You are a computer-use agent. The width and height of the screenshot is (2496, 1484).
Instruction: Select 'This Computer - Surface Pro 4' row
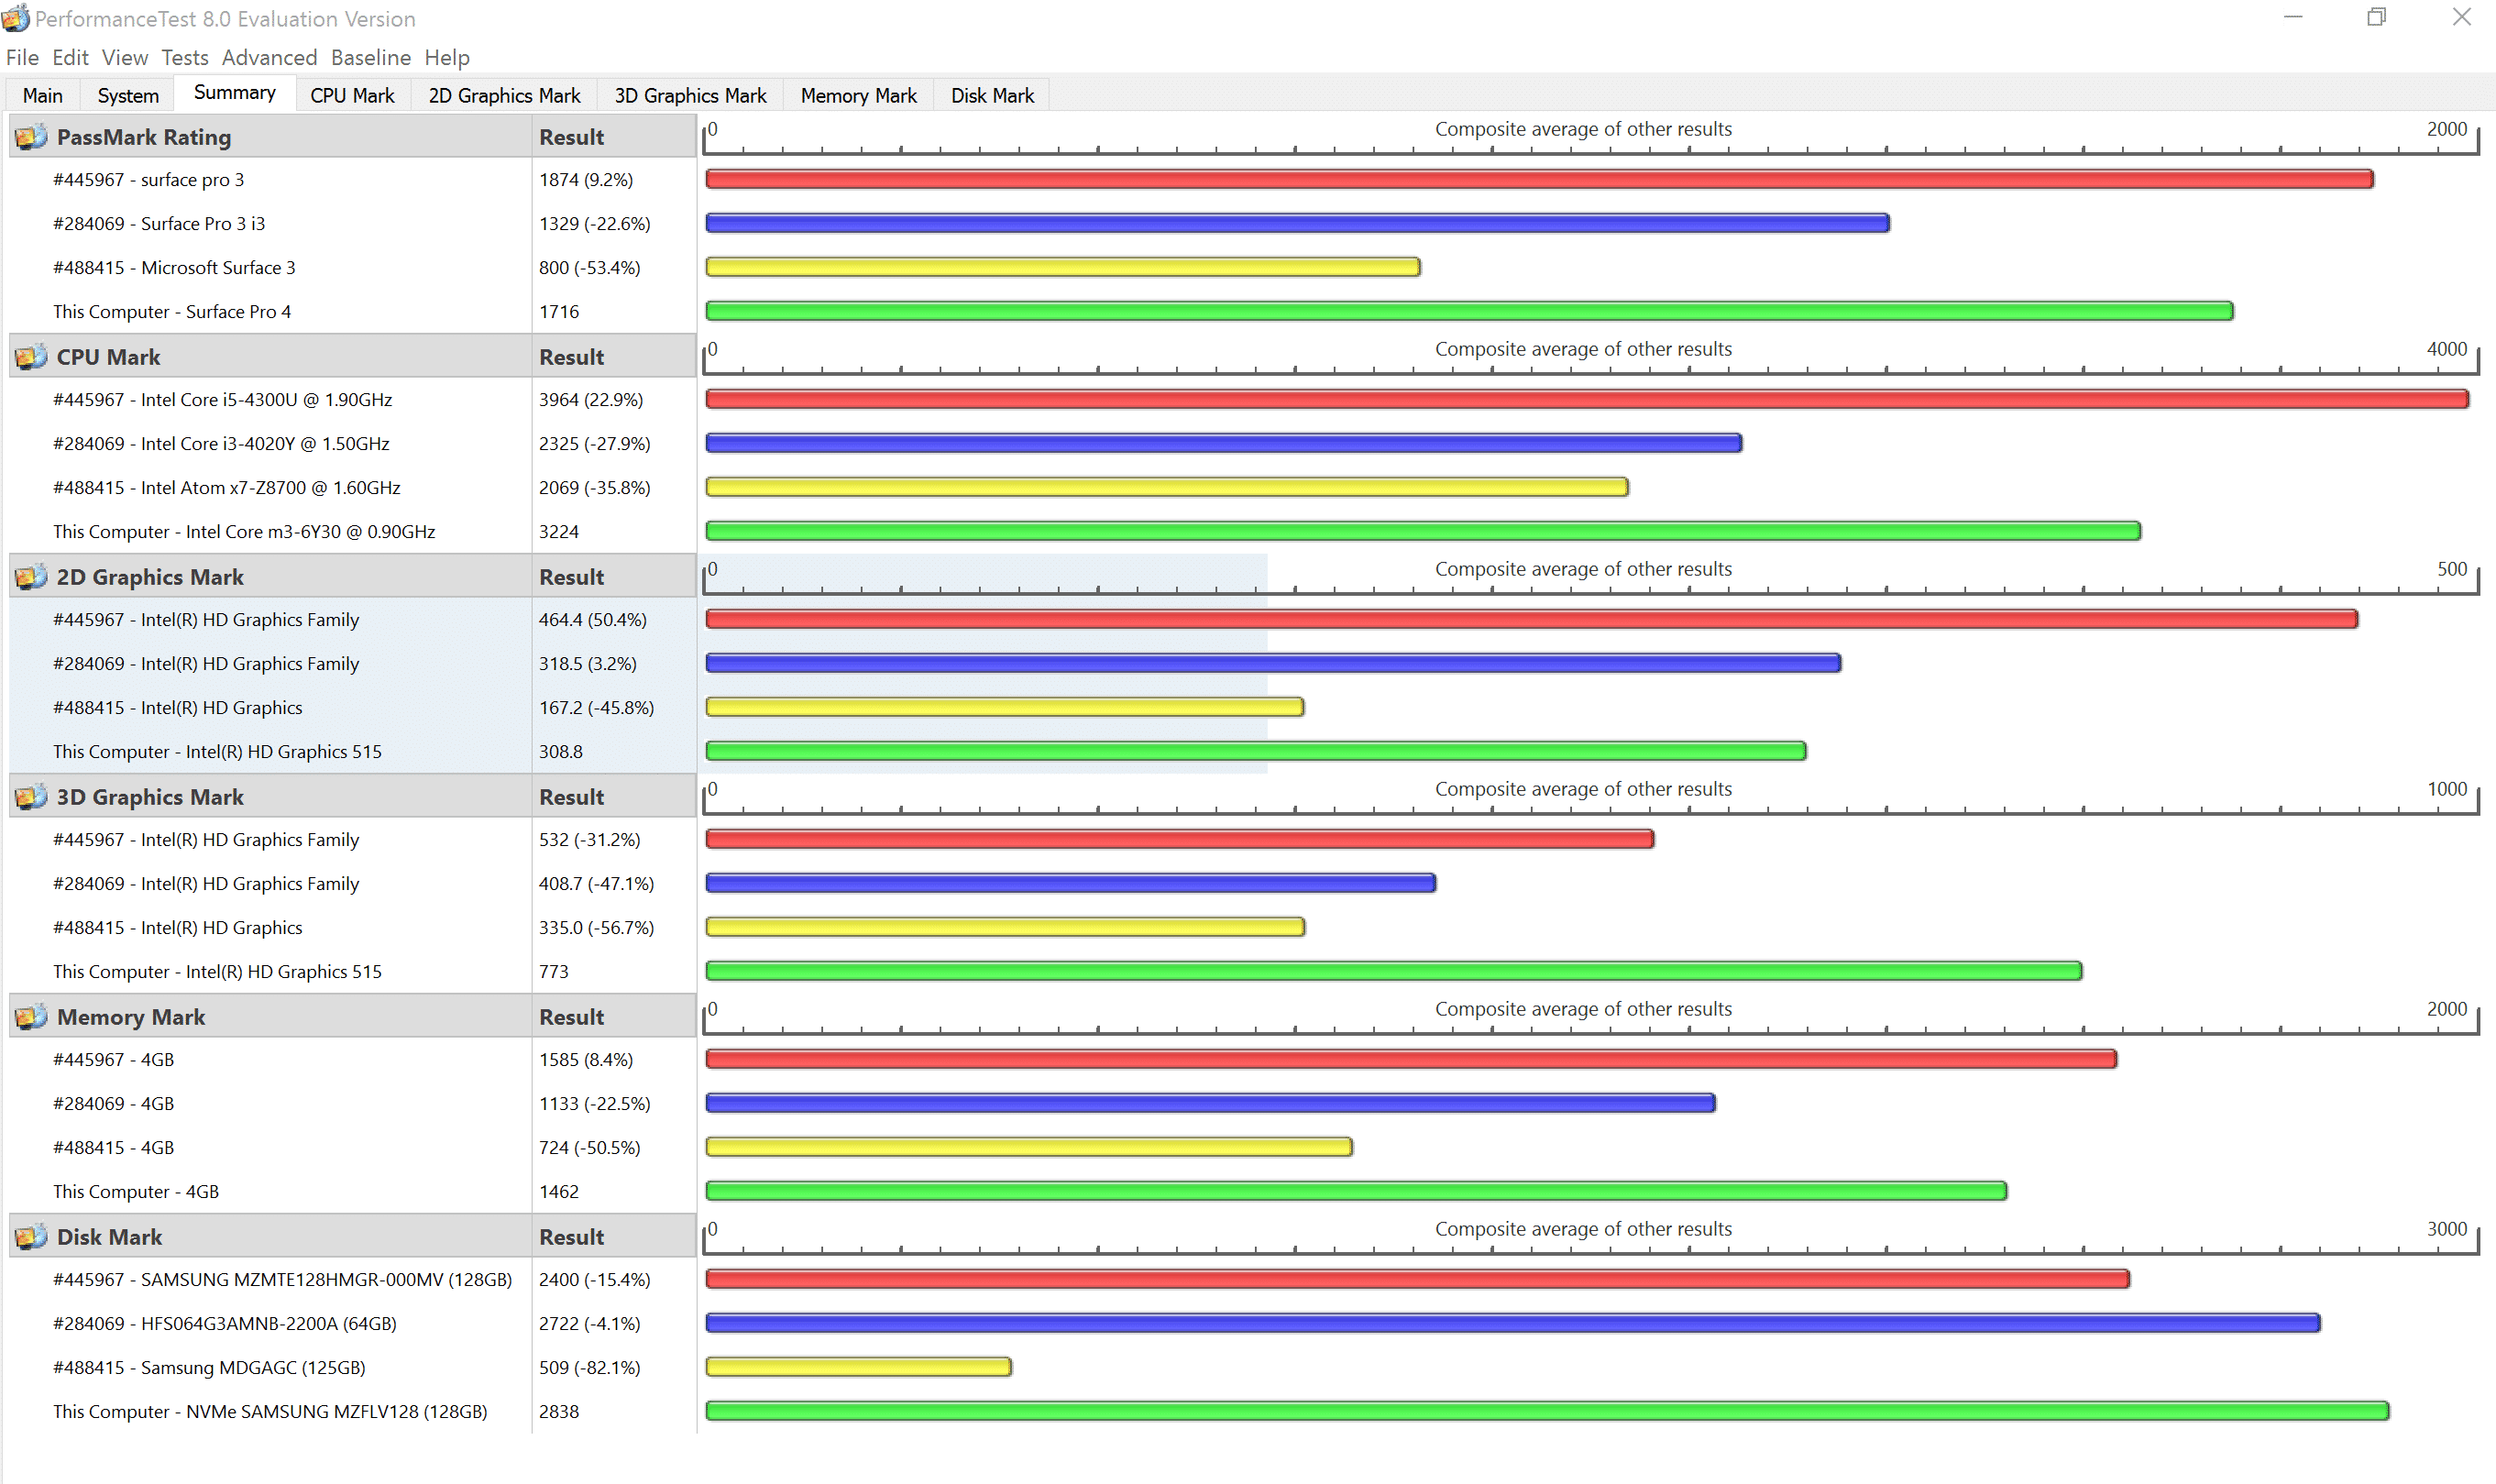(x=352, y=312)
